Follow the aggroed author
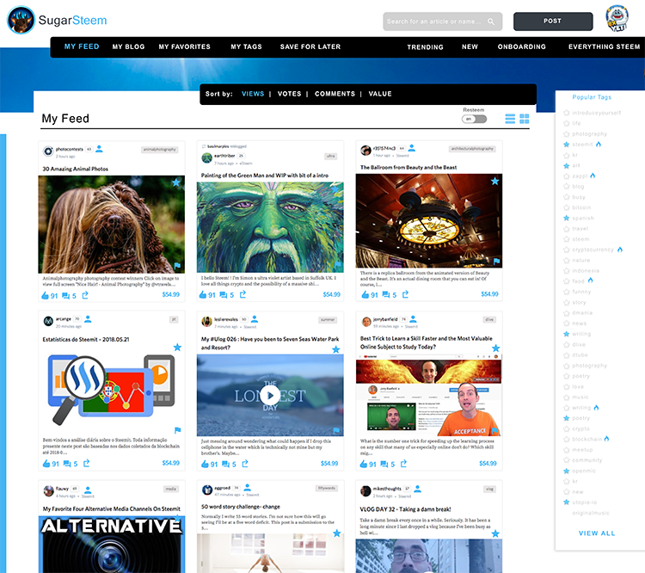 coord(247,487)
